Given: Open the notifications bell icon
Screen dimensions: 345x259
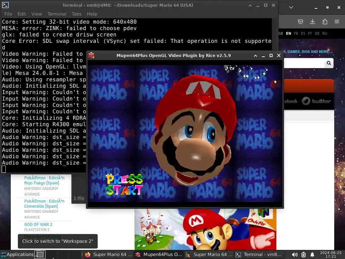Looking at the screenshot, I should [x=312, y=255].
